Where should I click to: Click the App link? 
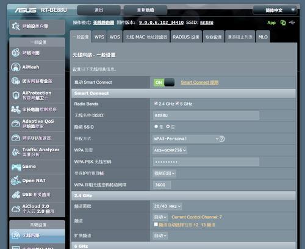pyautogui.click(x=271, y=23)
